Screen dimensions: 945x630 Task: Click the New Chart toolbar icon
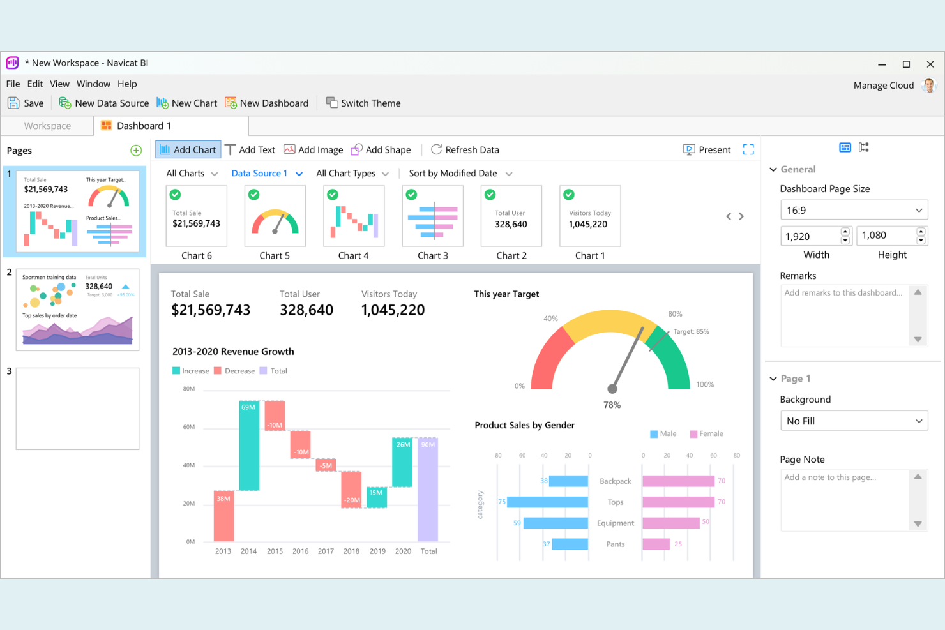162,103
